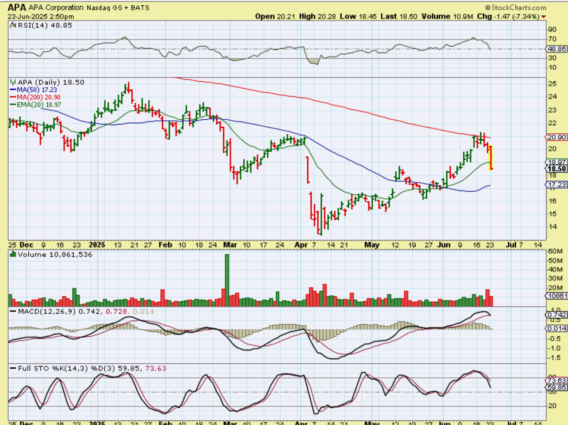Click the '23-Jun-2025 2:50pm' timestamp
Image resolution: width=568 pixels, height=425 pixels.
(x=41, y=17)
